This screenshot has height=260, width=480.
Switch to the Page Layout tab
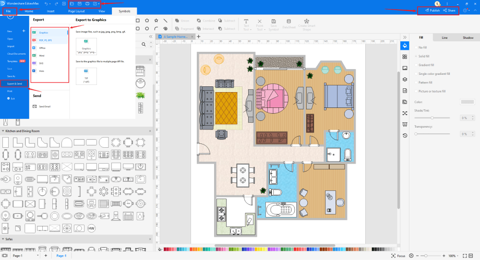tap(76, 11)
